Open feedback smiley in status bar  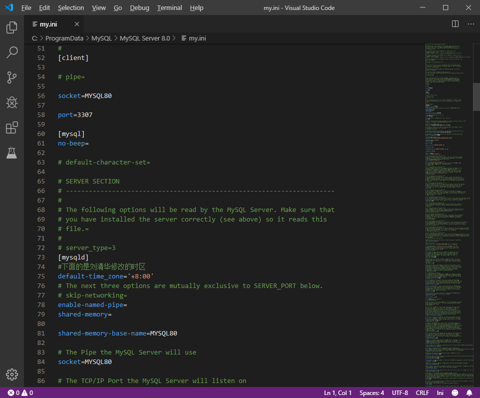455,393
